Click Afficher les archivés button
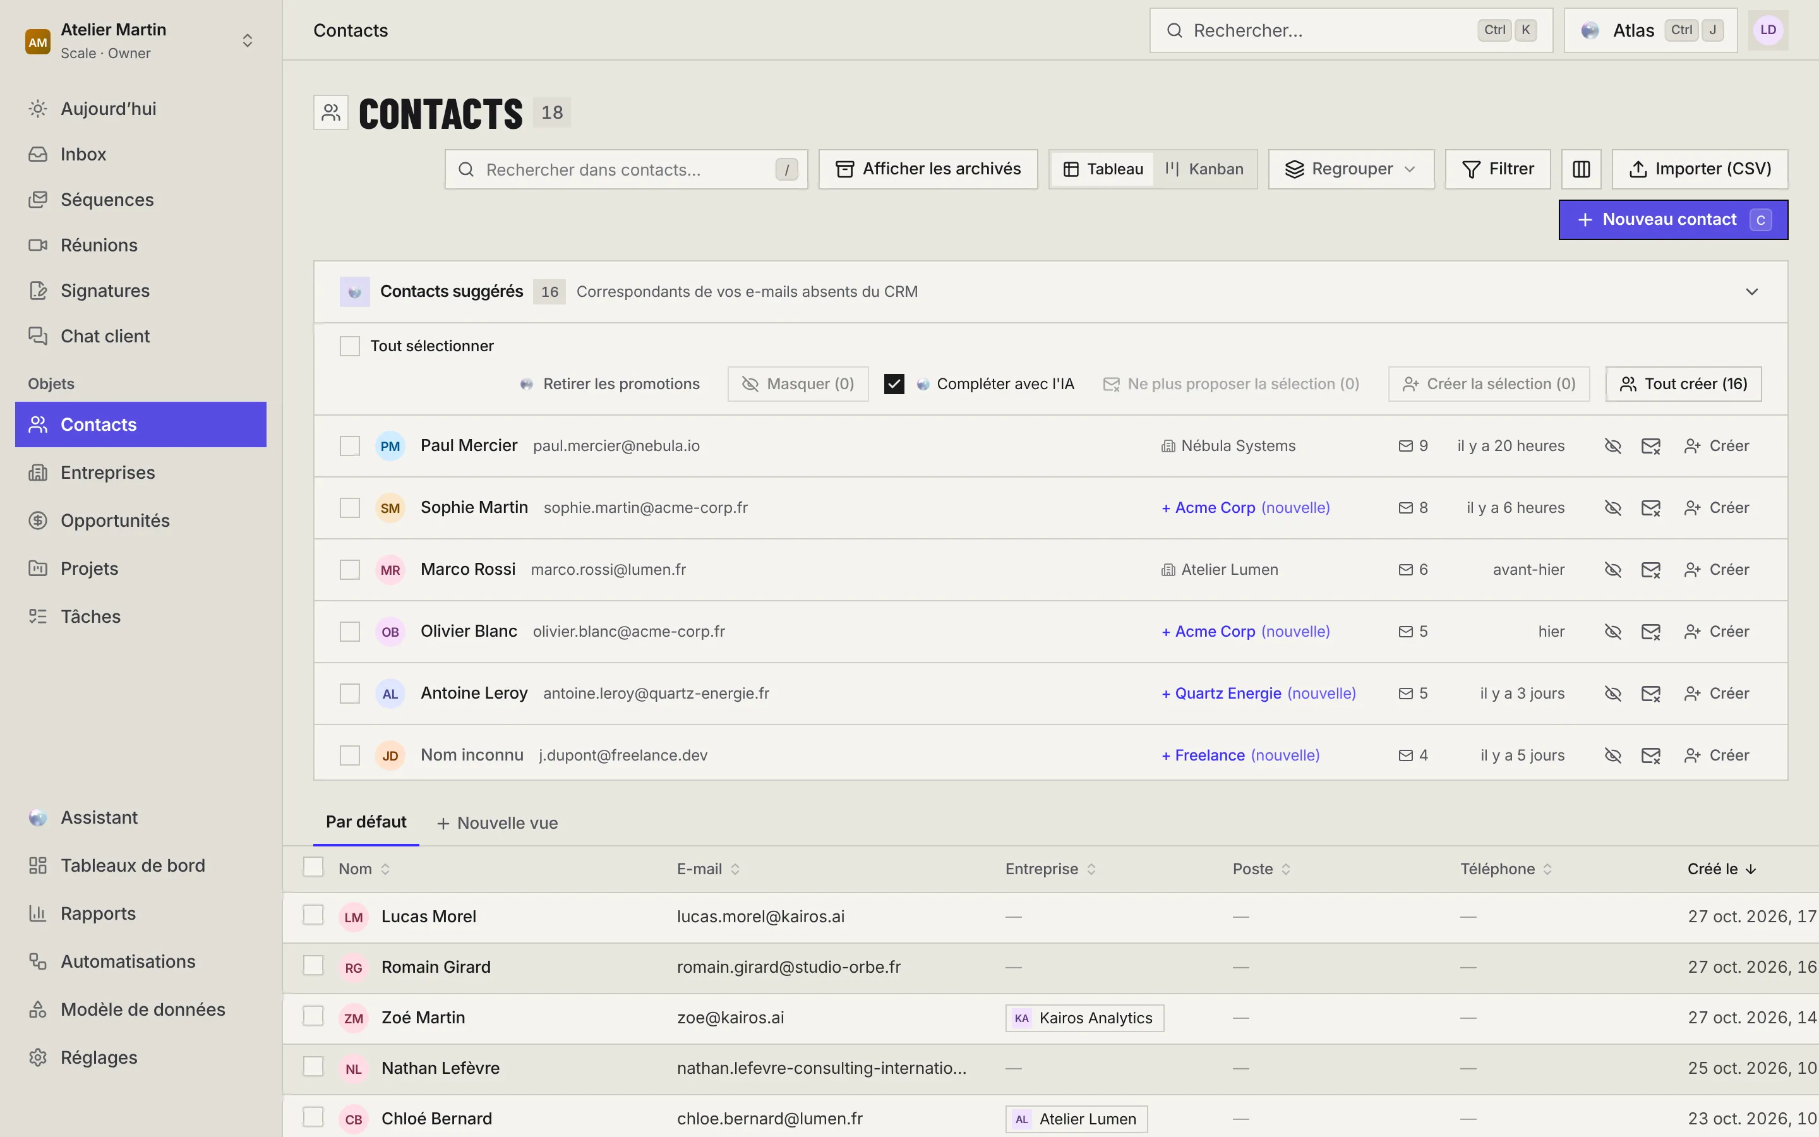The image size is (1819, 1137). tap(928, 169)
